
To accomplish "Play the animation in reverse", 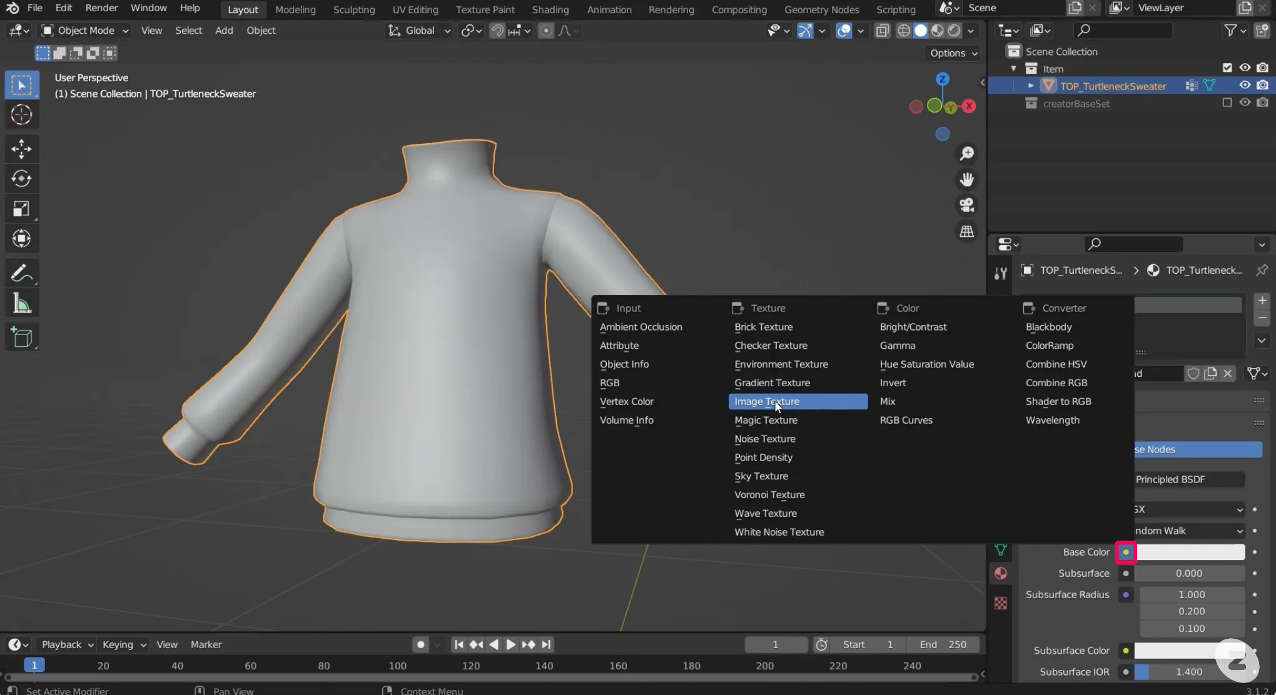I will tap(494, 644).
